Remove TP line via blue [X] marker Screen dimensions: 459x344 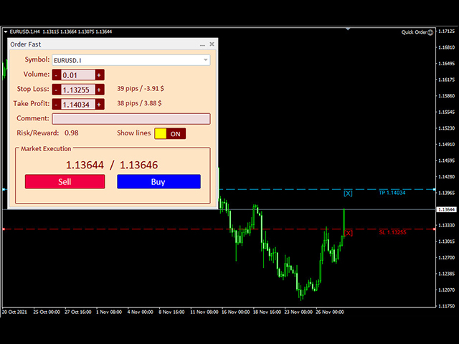[x=348, y=193]
